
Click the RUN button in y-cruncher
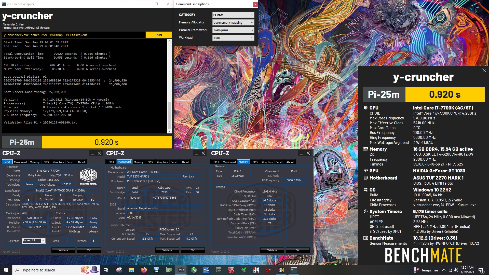click(x=159, y=35)
